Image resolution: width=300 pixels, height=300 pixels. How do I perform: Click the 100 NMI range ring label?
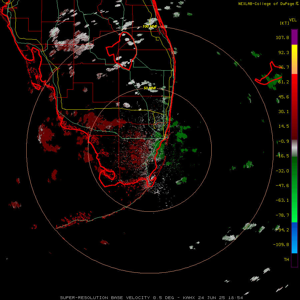point(150,26)
